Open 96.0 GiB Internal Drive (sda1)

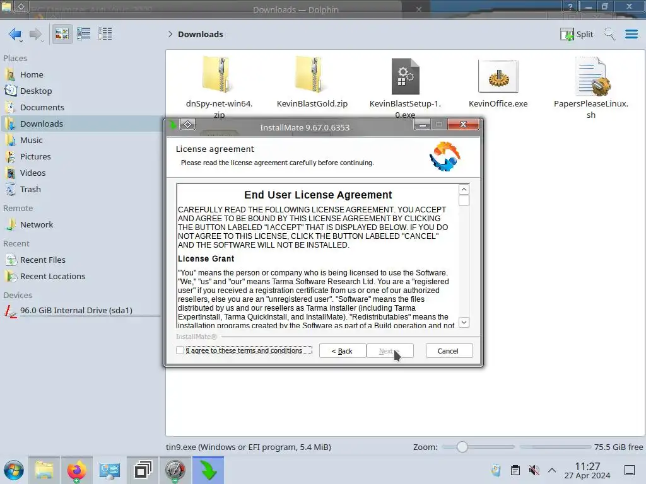tap(81, 311)
